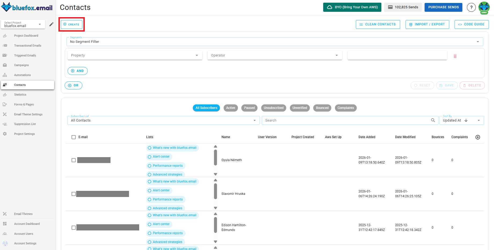This screenshot has height=250, width=494.
Task: Click inside the contacts Search field
Action: [322, 120]
